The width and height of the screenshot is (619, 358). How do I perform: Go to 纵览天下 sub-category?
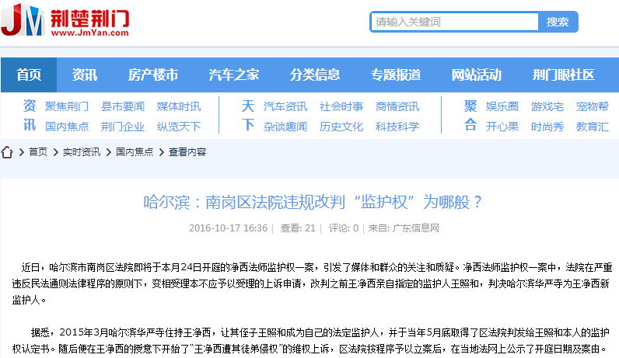point(179,127)
